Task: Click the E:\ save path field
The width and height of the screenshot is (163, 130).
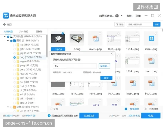Action: 75,66
